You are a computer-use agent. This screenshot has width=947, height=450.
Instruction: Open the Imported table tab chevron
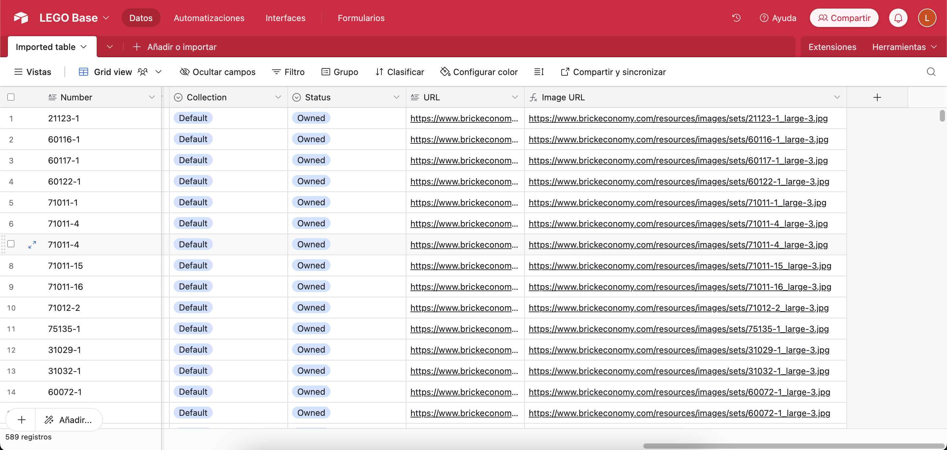pos(84,47)
